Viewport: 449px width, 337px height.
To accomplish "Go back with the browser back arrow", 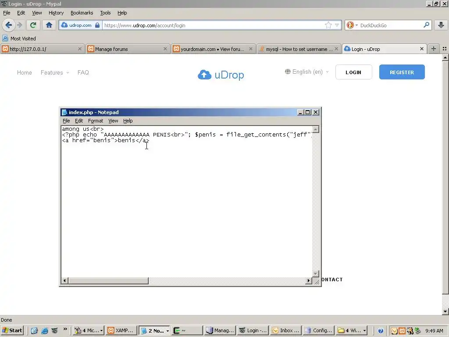I will 9,25.
